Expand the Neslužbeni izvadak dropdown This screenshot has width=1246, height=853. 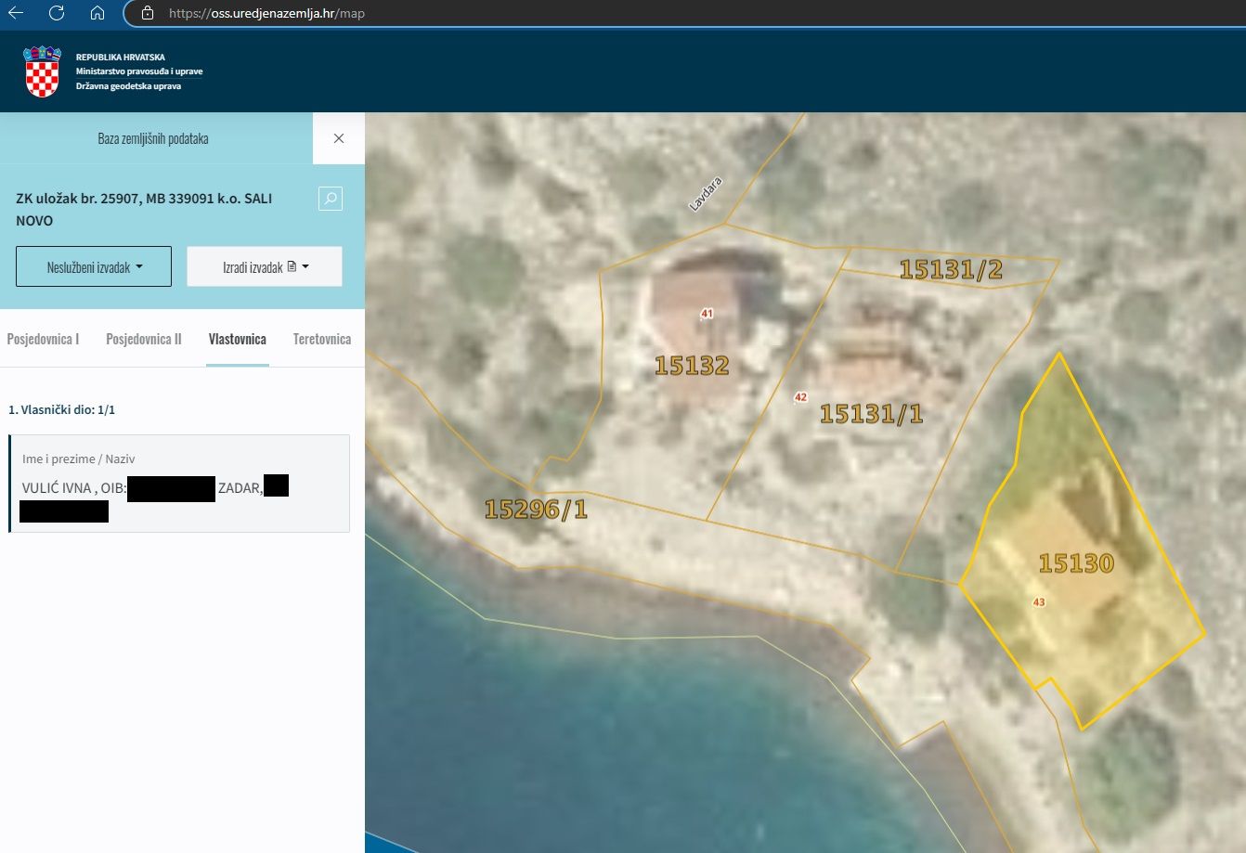(94, 267)
